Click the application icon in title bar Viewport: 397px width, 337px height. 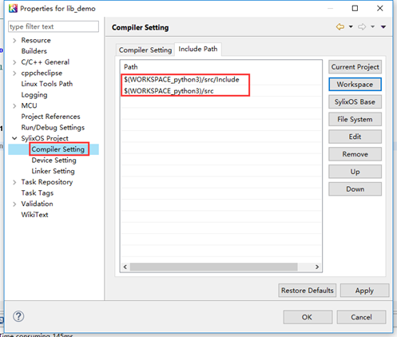click(13, 9)
